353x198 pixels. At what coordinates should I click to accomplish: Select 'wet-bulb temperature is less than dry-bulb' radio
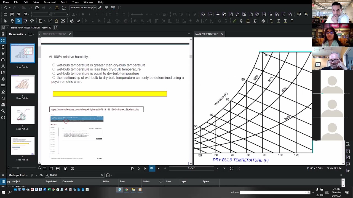click(54, 69)
